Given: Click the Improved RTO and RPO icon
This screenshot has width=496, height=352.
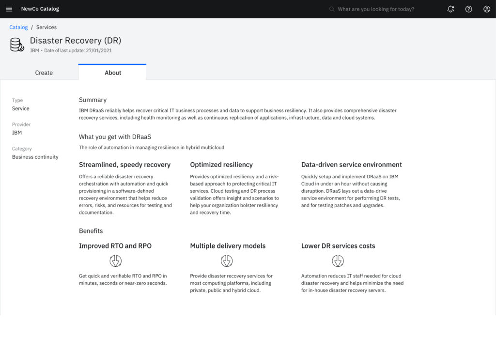Looking at the screenshot, I should [x=115, y=261].
